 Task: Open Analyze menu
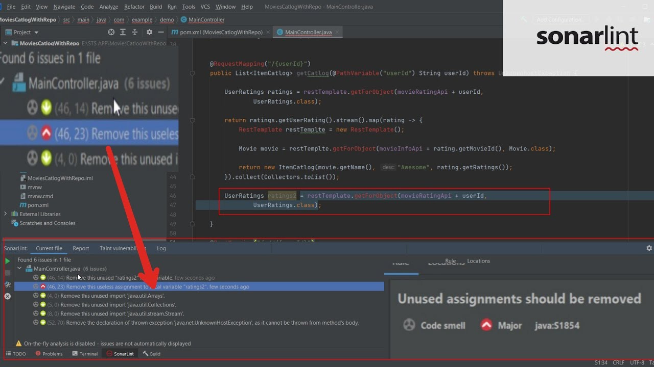(108, 7)
